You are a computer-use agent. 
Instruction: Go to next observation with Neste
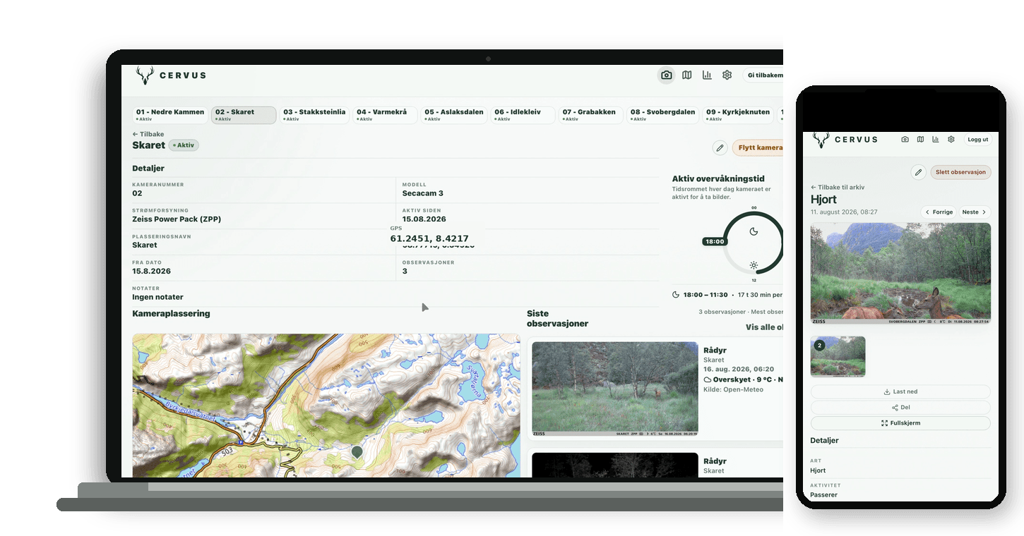tap(975, 212)
